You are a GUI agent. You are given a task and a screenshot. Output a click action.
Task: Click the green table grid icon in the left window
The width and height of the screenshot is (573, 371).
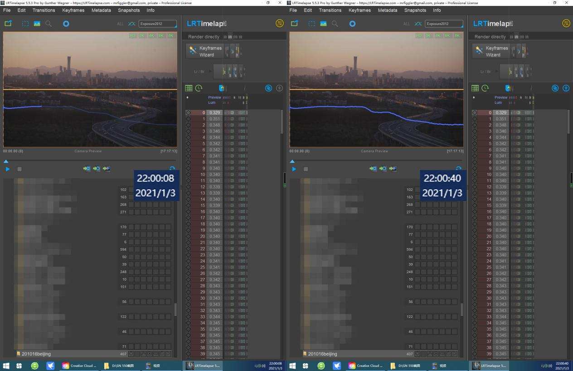click(x=189, y=88)
